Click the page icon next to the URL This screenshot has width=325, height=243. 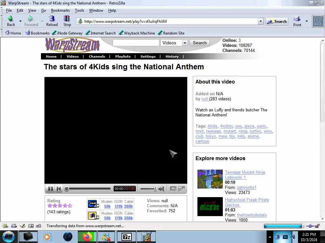coord(80,21)
